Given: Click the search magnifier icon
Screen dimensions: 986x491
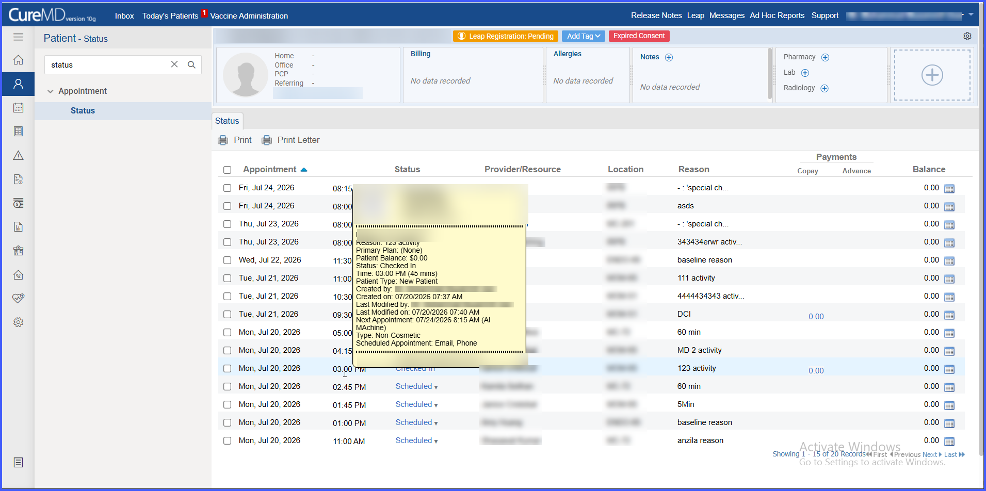Looking at the screenshot, I should (x=191, y=64).
